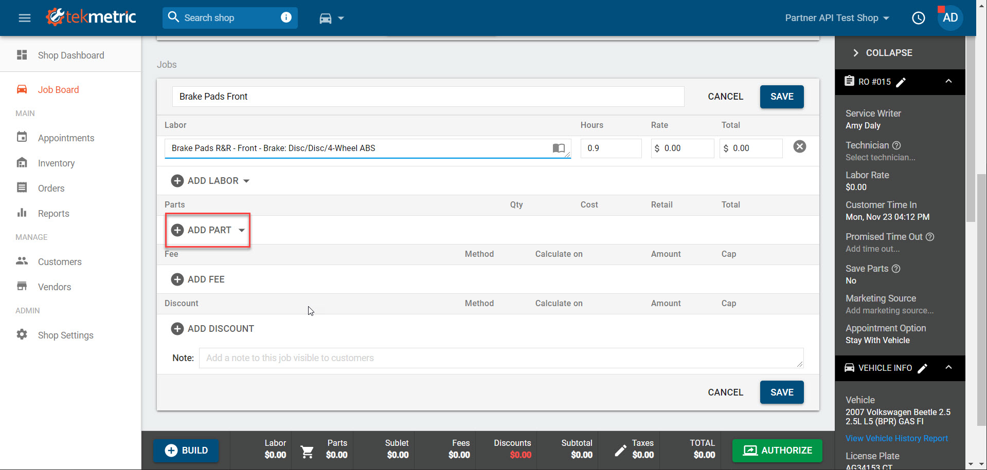The image size is (987, 470).
Task: Edit vehicle info pencil icon
Action: pos(923,368)
